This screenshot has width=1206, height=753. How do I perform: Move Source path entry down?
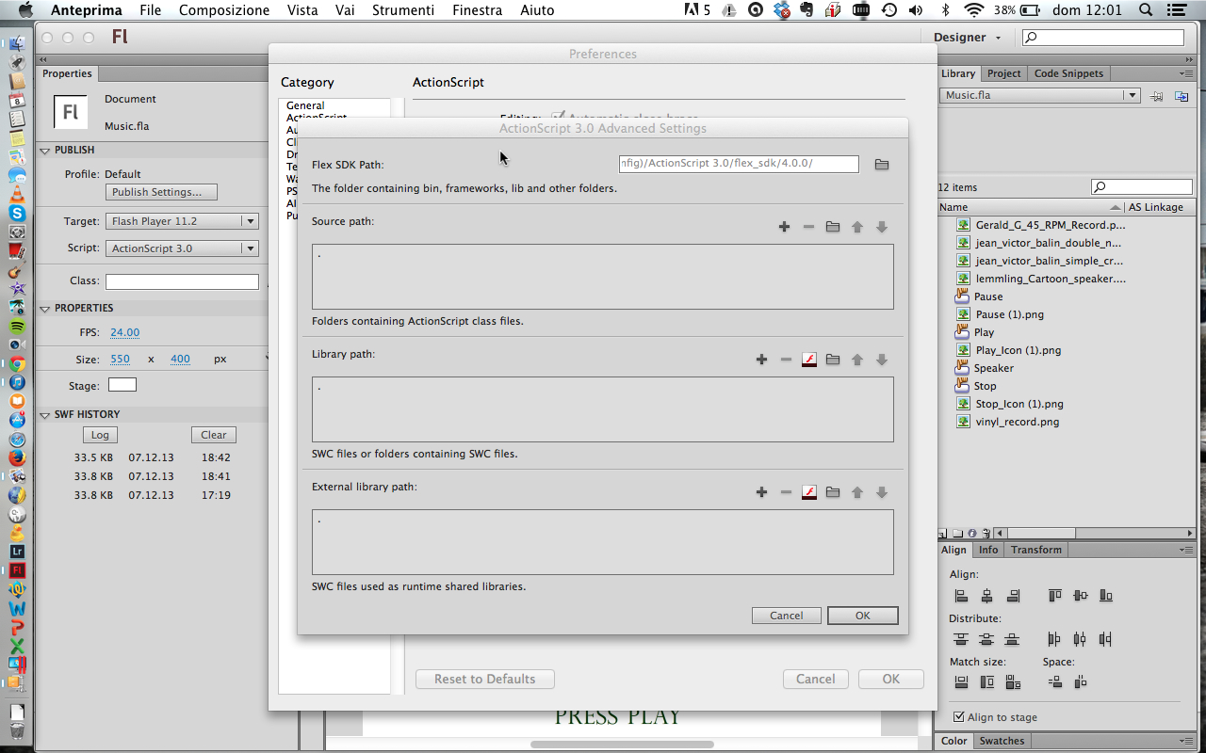point(882,227)
